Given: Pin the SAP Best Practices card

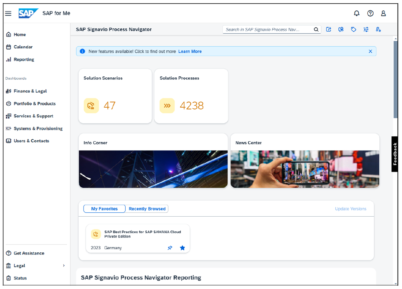Looking at the screenshot, I should pyautogui.click(x=170, y=248).
